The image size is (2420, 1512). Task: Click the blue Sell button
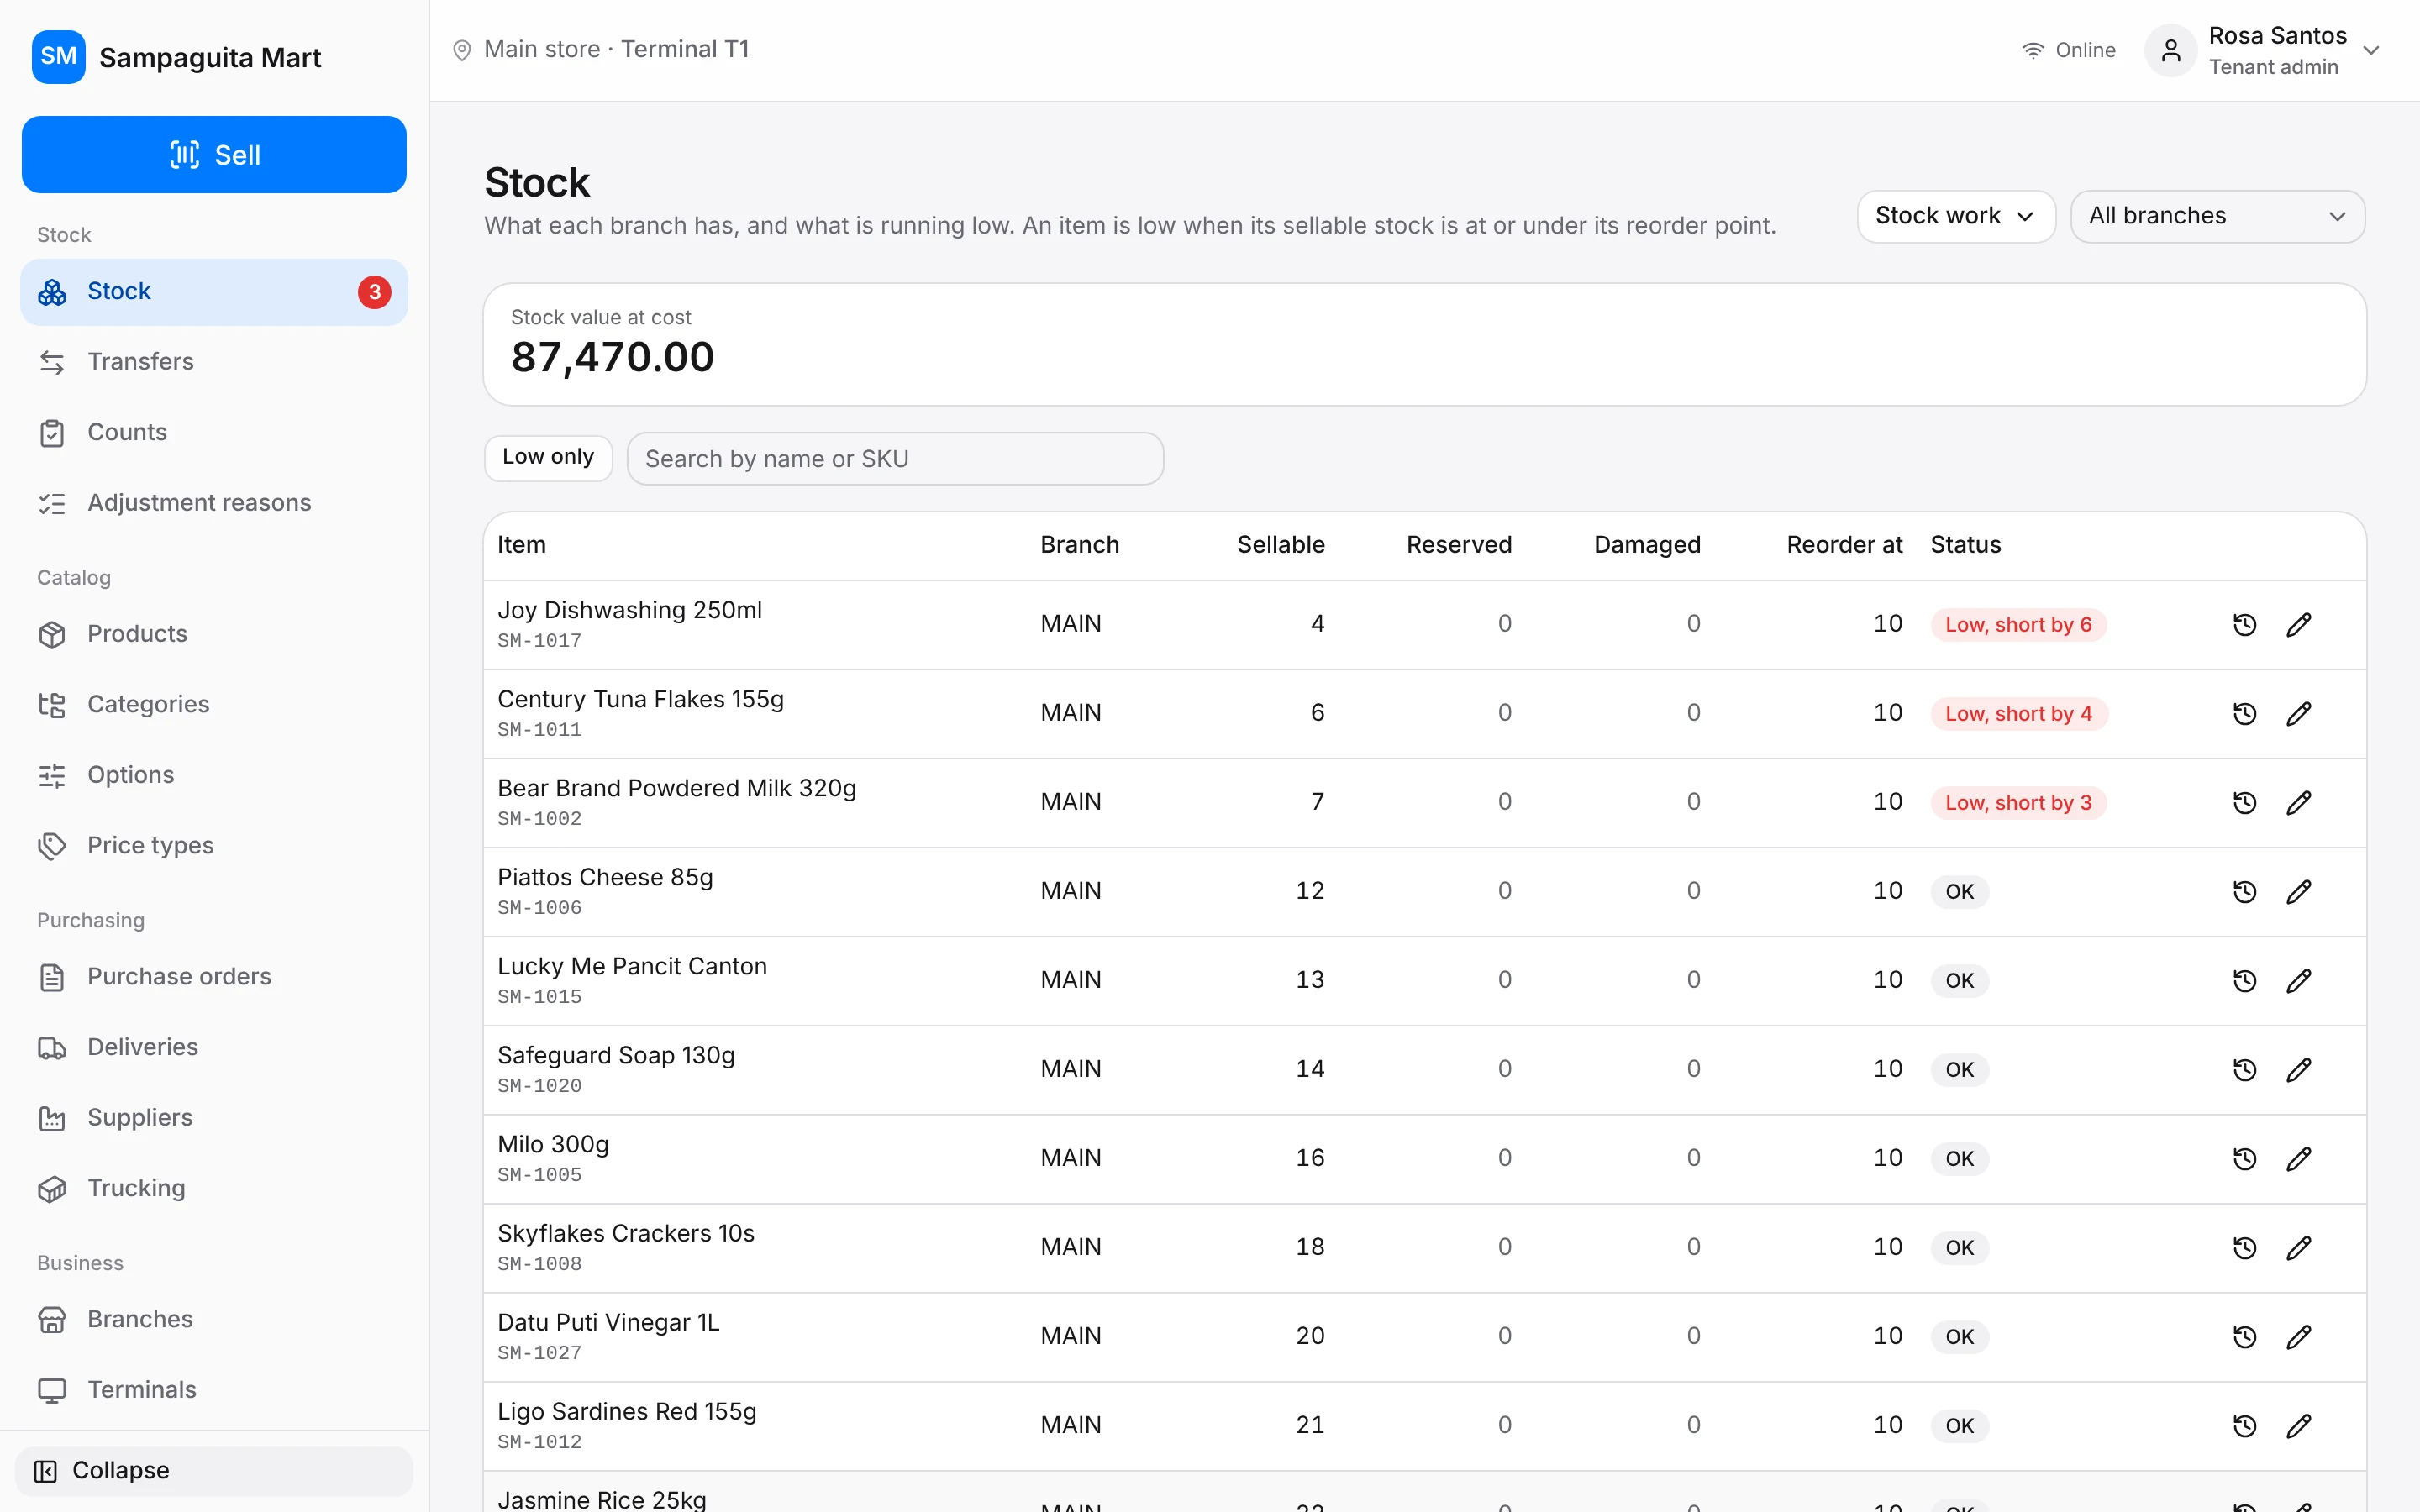(214, 155)
